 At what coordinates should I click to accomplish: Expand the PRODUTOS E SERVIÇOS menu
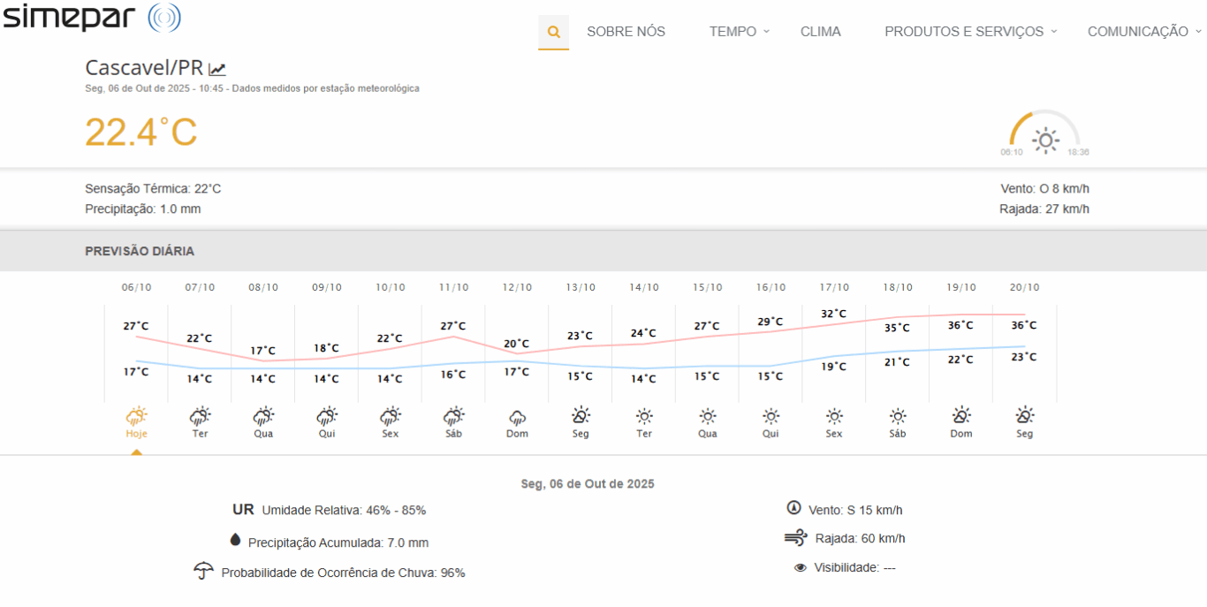[x=969, y=32]
